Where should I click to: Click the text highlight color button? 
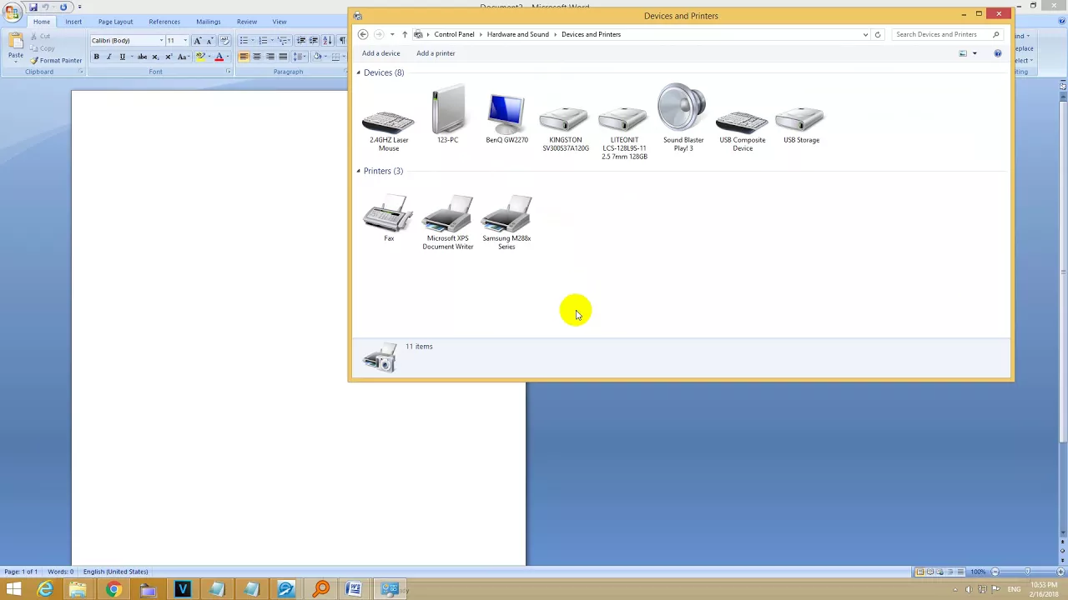(200, 57)
